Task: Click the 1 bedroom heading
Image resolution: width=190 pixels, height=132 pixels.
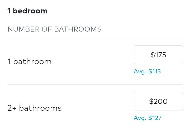Action: pos(27,11)
